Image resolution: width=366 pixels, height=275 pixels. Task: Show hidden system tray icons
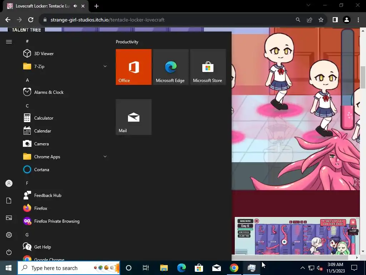pyautogui.click(x=302, y=268)
